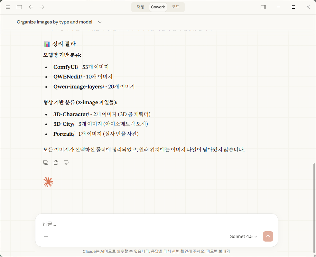Click the conversation title 'Organize images by type and model'
The image size is (316, 257).
coord(54,22)
